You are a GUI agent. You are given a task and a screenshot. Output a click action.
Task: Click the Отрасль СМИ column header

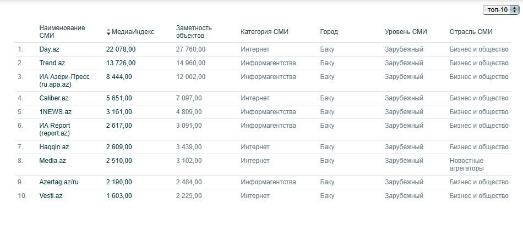coord(471,32)
